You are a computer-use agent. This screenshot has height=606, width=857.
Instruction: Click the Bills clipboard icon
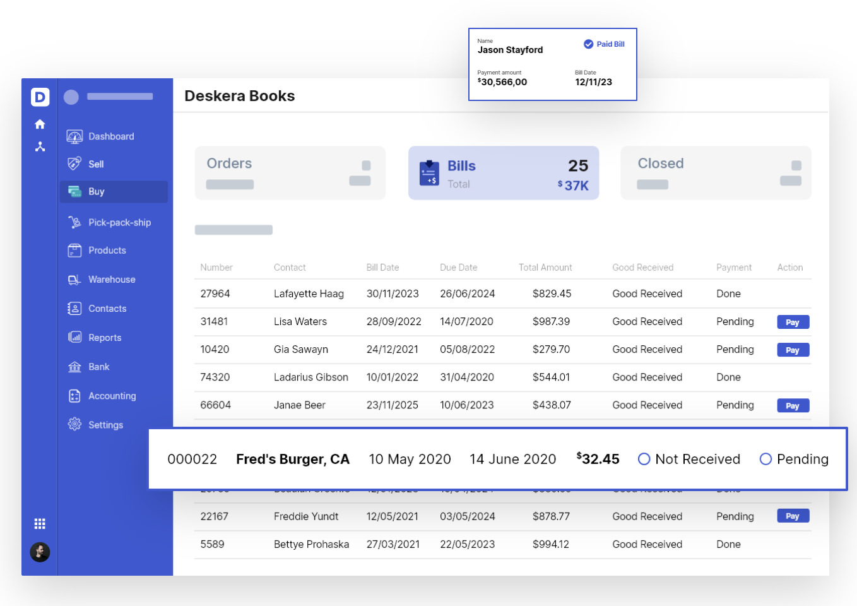click(429, 173)
